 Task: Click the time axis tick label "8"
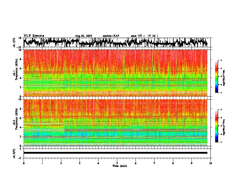click(173, 163)
